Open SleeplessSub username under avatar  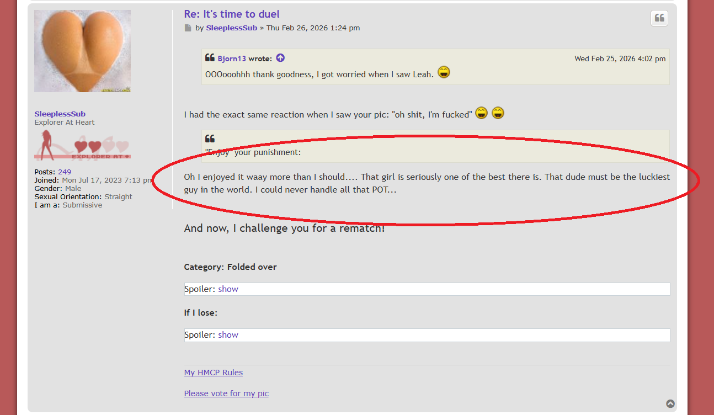pos(60,114)
